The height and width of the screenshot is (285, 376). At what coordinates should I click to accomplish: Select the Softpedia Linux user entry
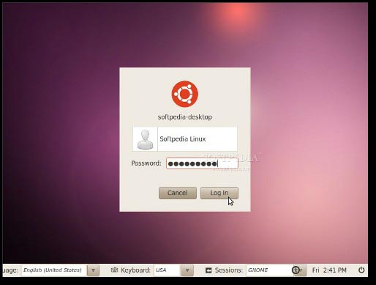click(185, 139)
